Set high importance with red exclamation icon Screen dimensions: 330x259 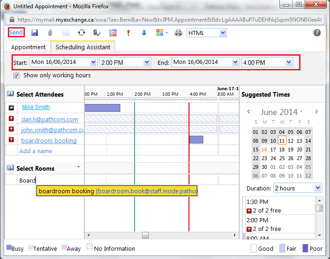point(128,33)
